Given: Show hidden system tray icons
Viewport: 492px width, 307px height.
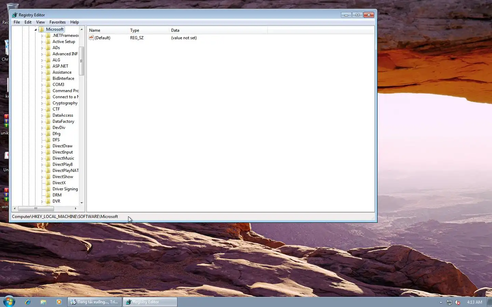Looking at the screenshot, I should 441,302.
